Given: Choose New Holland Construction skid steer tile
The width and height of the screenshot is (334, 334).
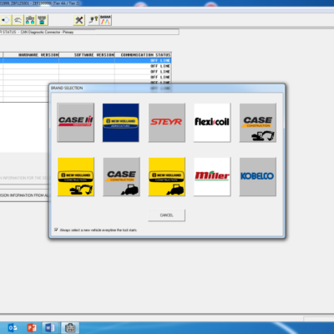Looking at the screenshot, I should pos(167,177).
